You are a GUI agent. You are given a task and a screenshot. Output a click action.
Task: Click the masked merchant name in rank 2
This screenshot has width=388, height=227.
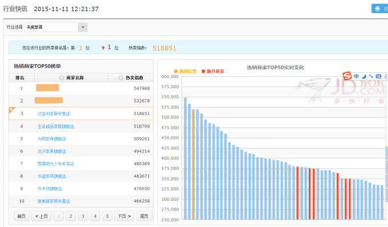point(48,100)
